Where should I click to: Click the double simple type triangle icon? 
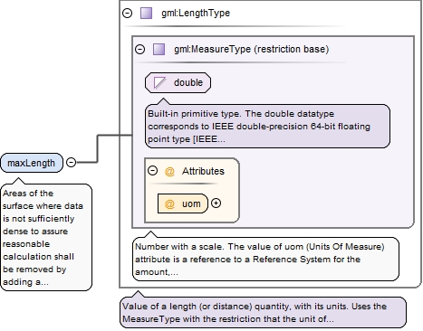pyautogui.click(x=159, y=82)
